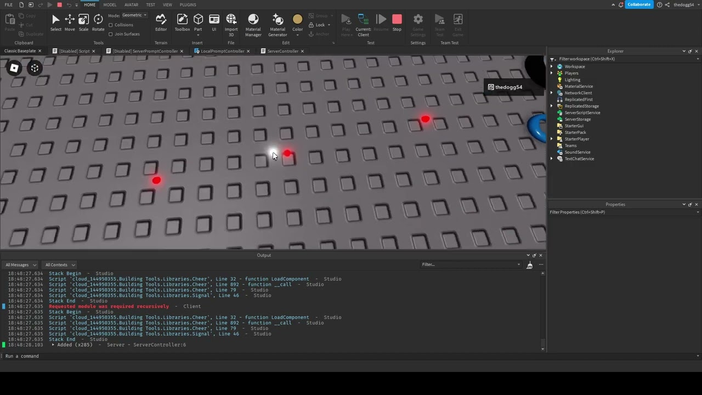Toggle the Collisions checkbox

[x=111, y=25]
